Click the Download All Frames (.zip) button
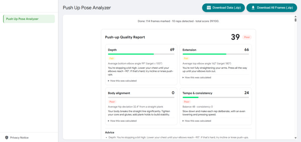The height and width of the screenshot is (142, 301). pos(272,8)
